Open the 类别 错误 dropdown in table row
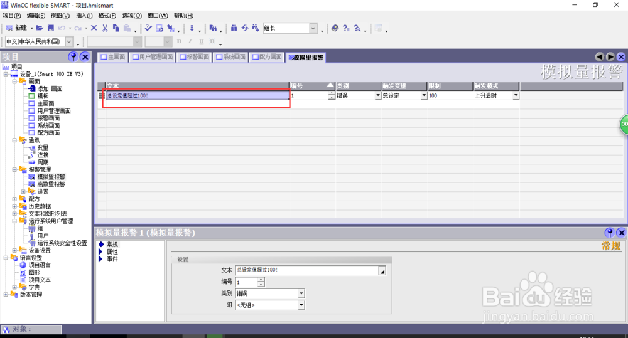 (x=377, y=95)
